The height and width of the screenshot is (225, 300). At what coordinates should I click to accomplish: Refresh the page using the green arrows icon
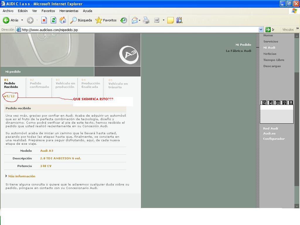pos(53,20)
